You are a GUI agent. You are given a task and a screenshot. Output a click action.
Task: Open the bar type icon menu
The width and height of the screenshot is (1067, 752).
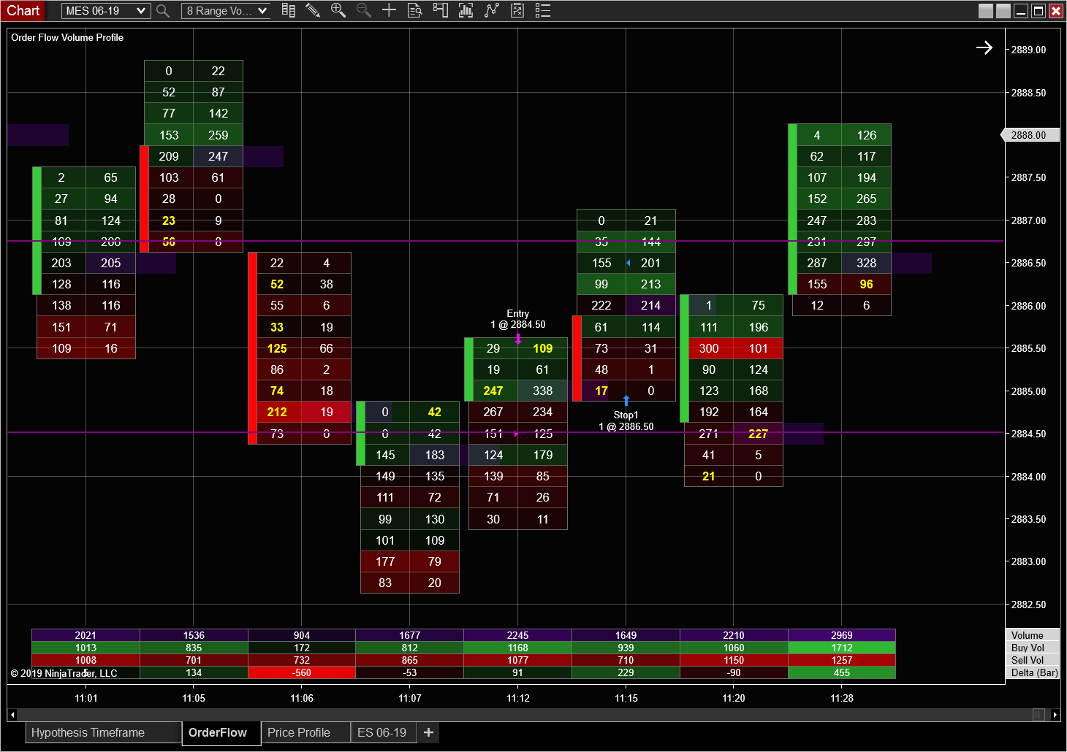289,11
